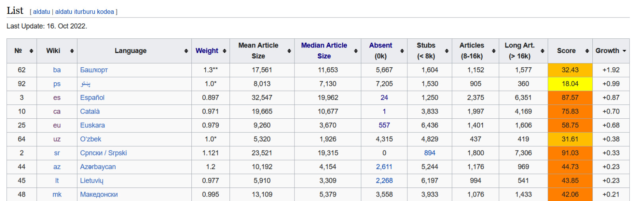Open absent count 2,611 for Azərbaycan

point(384,167)
